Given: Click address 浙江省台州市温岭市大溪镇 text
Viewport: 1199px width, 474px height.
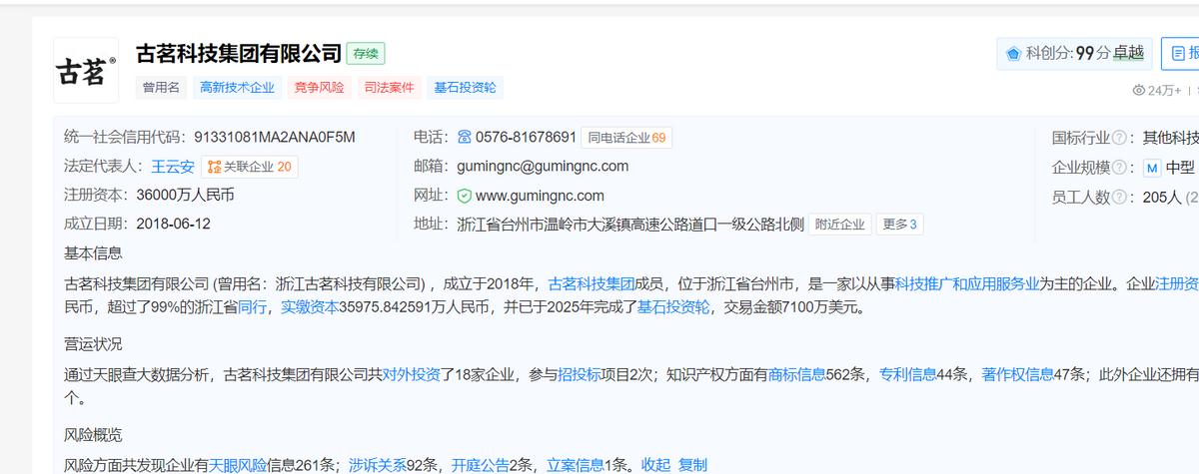Looking at the screenshot, I should pos(630,225).
